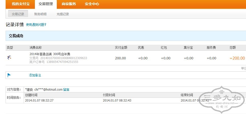The width and height of the screenshot is (246, 115).
Task: Click the 交易号 transaction number
Action: point(64,58)
